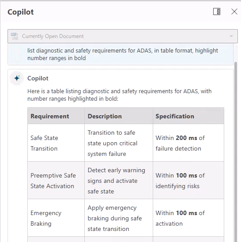Click 'Transition to safe state upon critical' cell
The width and height of the screenshot is (241, 242).
coord(119,143)
